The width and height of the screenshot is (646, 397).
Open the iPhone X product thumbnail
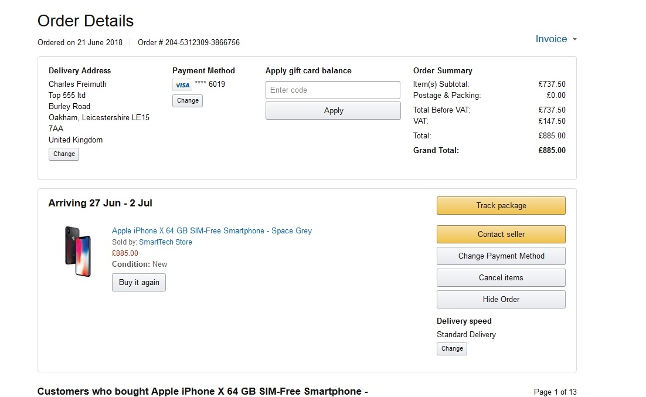78,252
